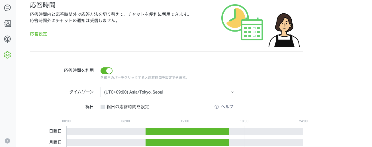Click the 日曜日 gray bar after 18:00

coord(273,131)
